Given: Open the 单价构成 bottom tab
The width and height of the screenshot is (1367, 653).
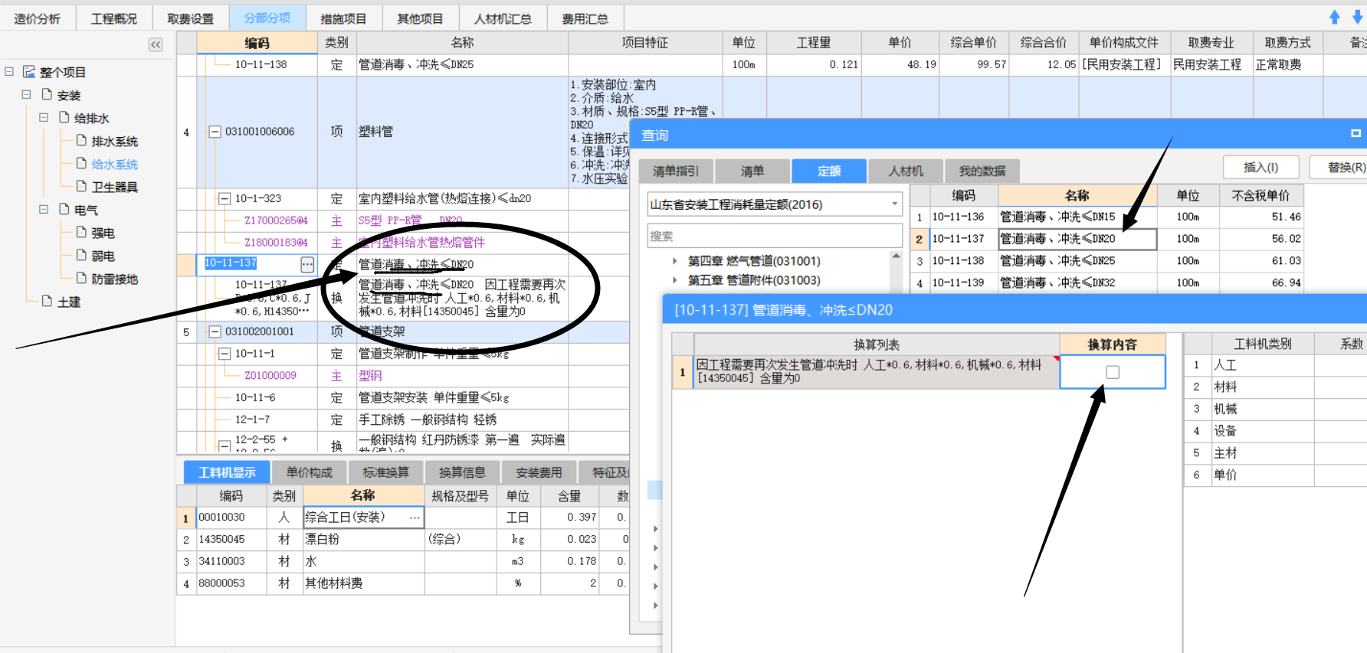Looking at the screenshot, I should 309,472.
